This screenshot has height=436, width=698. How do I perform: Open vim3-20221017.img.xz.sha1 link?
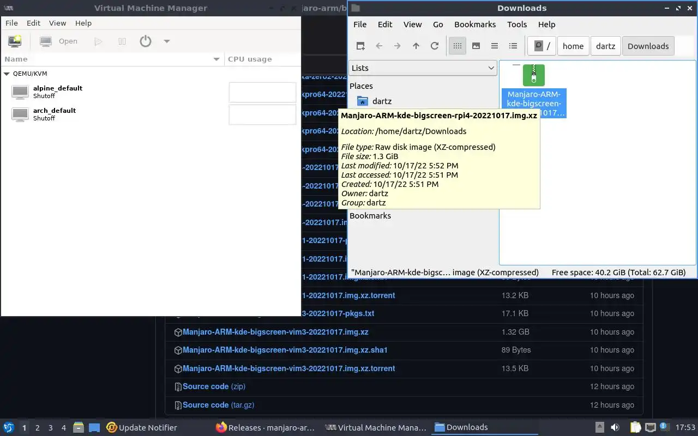click(285, 350)
